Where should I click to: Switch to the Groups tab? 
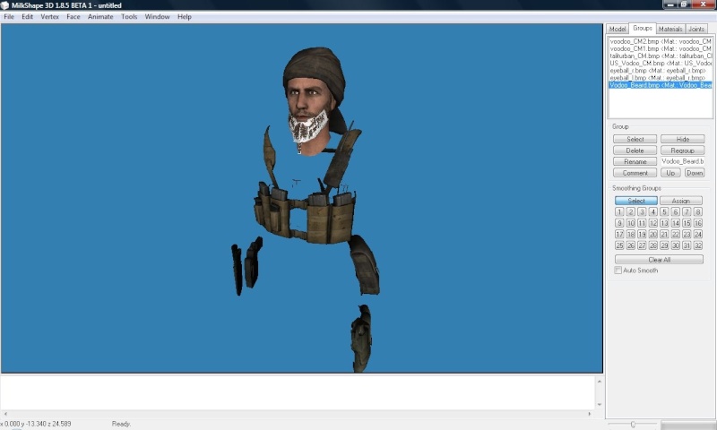pyautogui.click(x=643, y=28)
